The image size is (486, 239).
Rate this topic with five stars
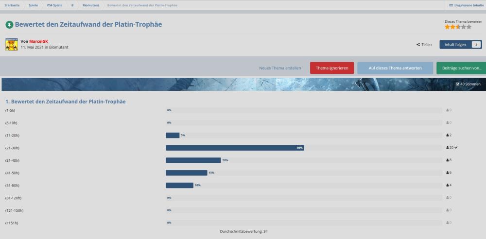pos(469,27)
